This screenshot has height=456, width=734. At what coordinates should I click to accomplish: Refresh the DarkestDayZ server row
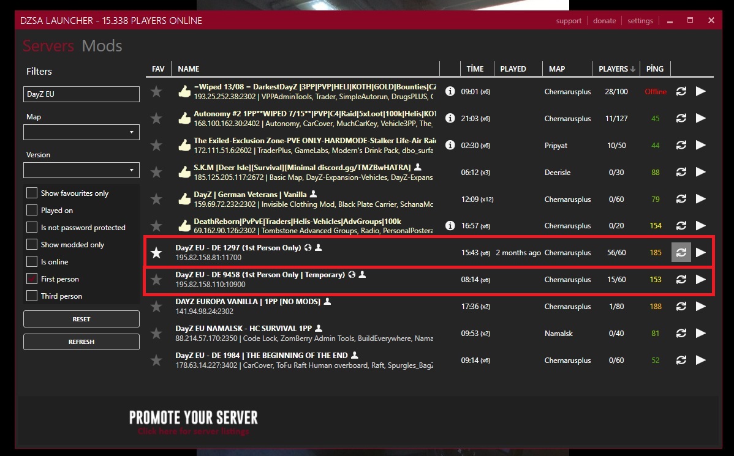coord(681,91)
